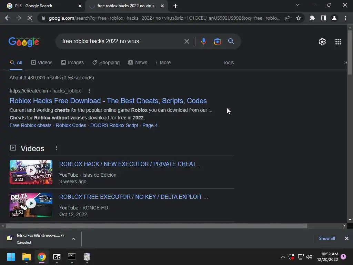353x265 pixels.
Task: Open 7-Zip from taskbar
Action: [x=57, y=257]
